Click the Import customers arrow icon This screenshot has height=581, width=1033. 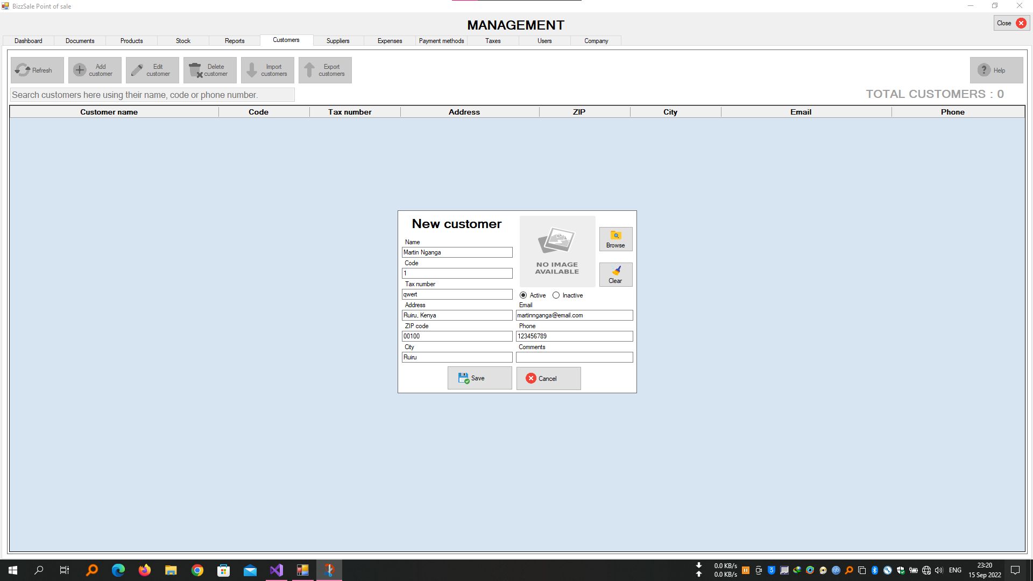pyautogui.click(x=252, y=70)
